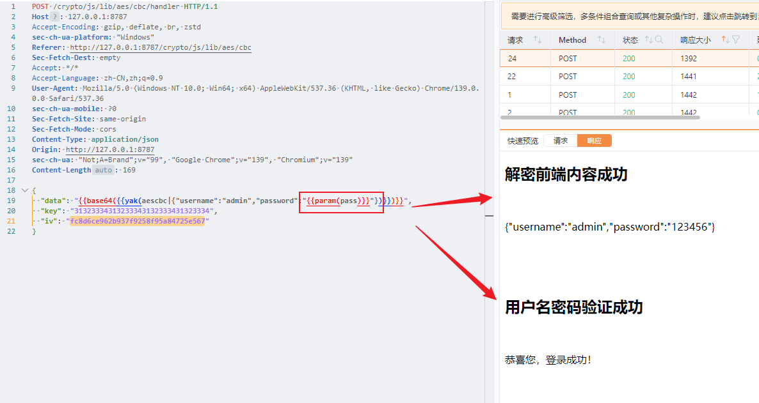Click the {{base64( fuzztag start

97,201
